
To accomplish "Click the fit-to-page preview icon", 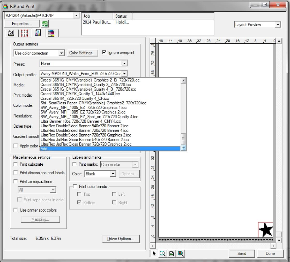I will coord(172,253).
